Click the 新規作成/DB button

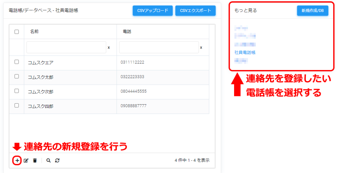point(312,11)
